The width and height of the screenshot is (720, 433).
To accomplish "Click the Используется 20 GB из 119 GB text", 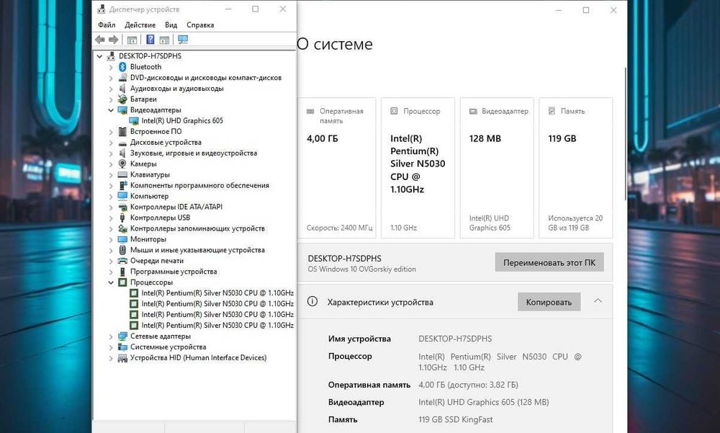I will [x=575, y=223].
